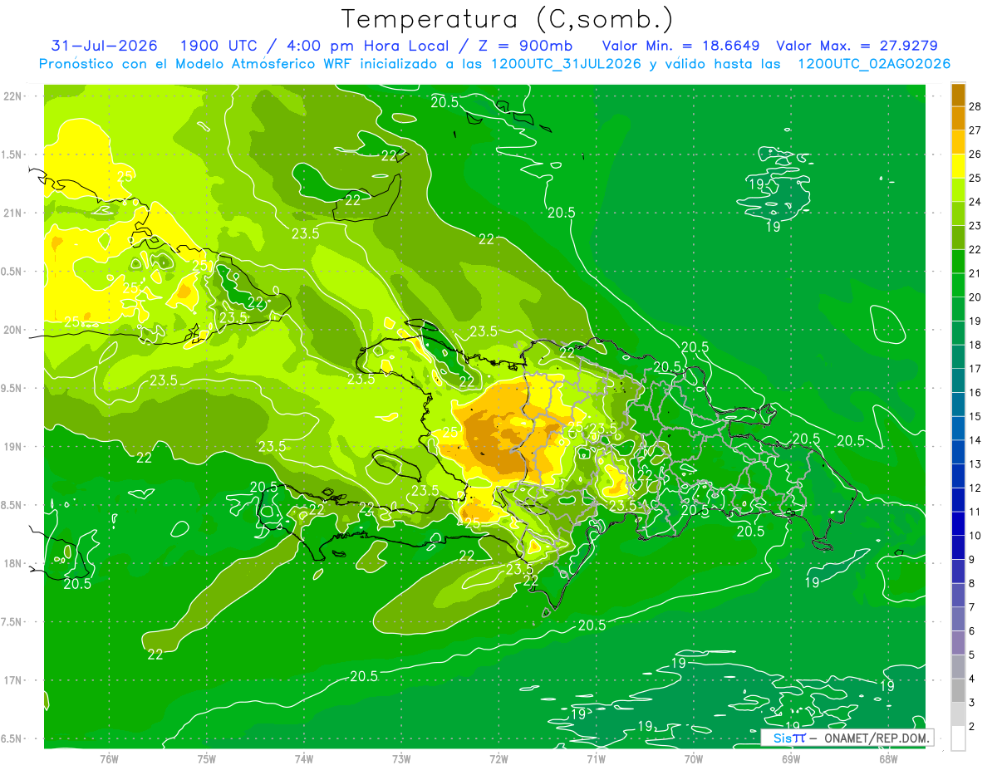The width and height of the screenshot is (997, 770).
Task: Click the colorbar label "21"
Action: tap(975, 273)
